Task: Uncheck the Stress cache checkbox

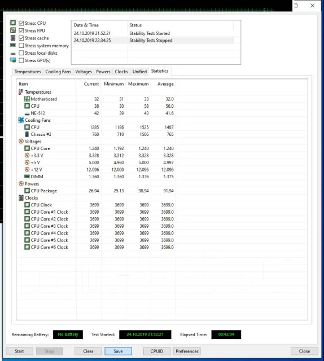Action: click(21, 38)
